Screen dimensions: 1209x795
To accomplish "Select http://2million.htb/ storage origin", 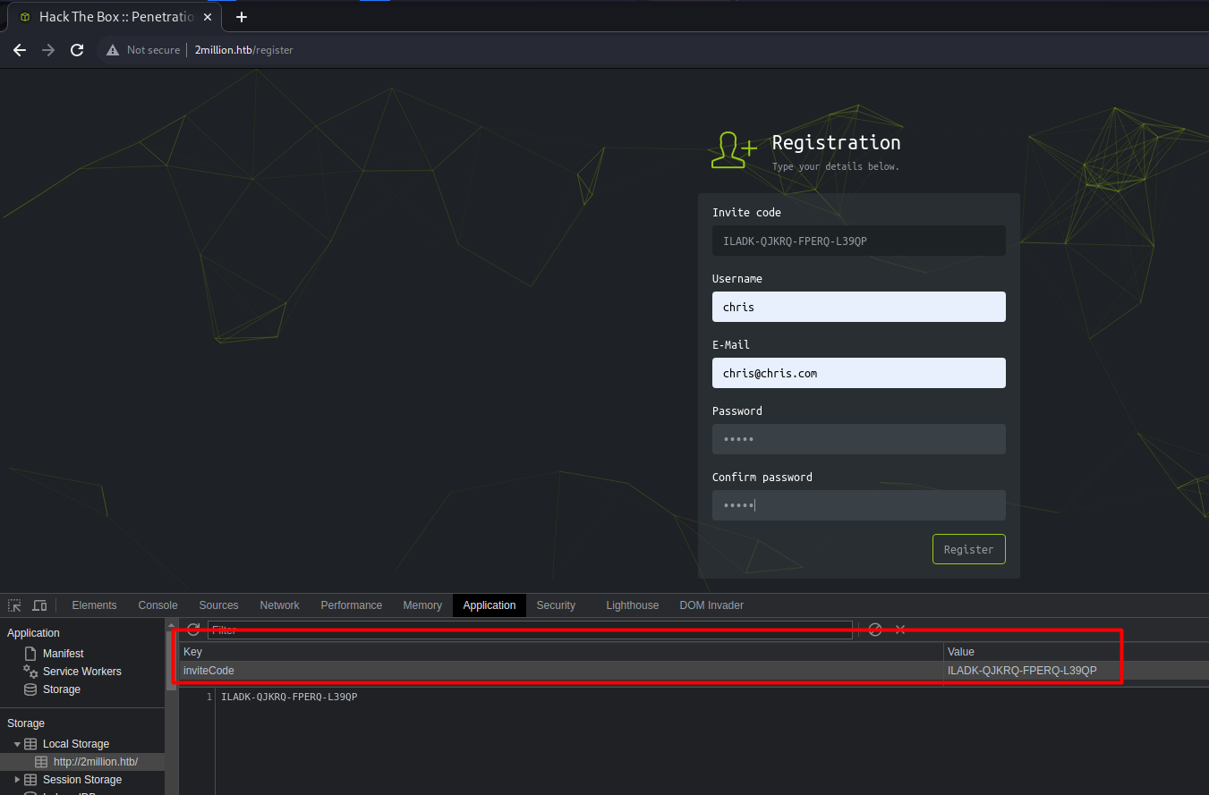I will 96,762.
